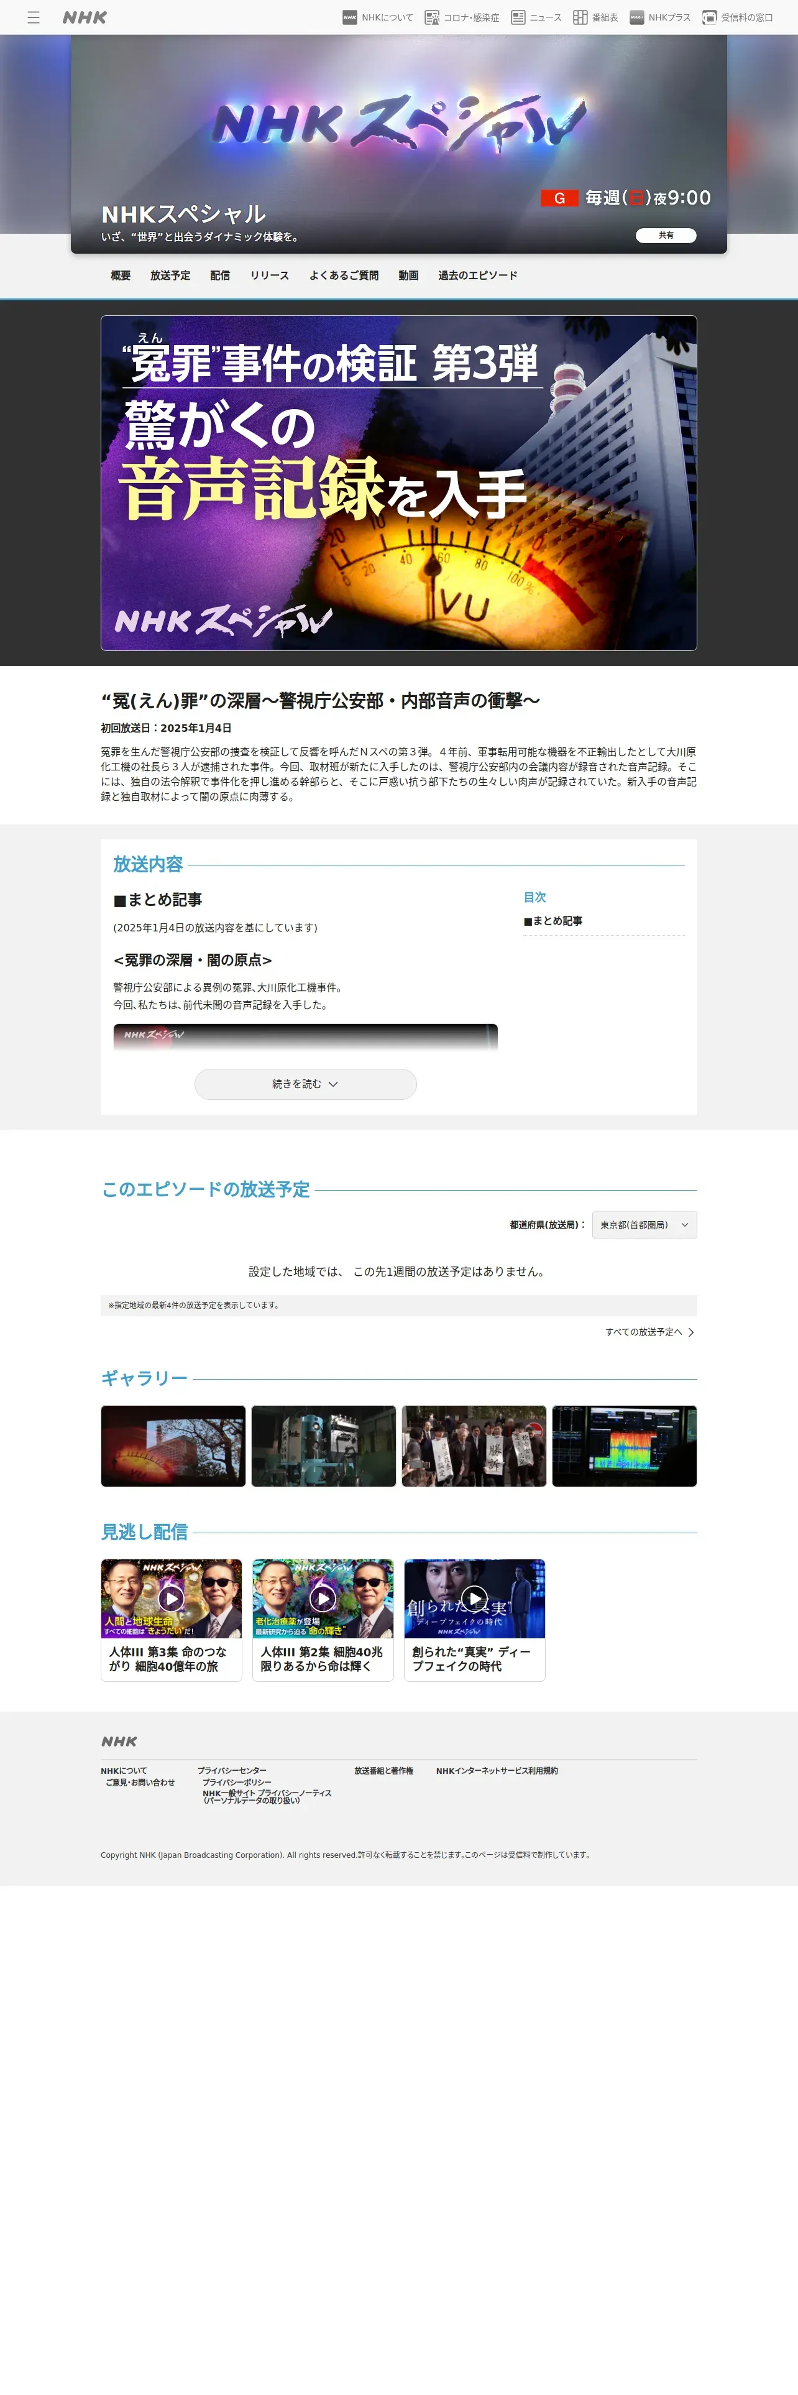Image resolution: width=798 pixels, height=2395 pixels.
Task: Open the 東京都(首都圏) prefecture dropdown
Action: (644, 1224)
